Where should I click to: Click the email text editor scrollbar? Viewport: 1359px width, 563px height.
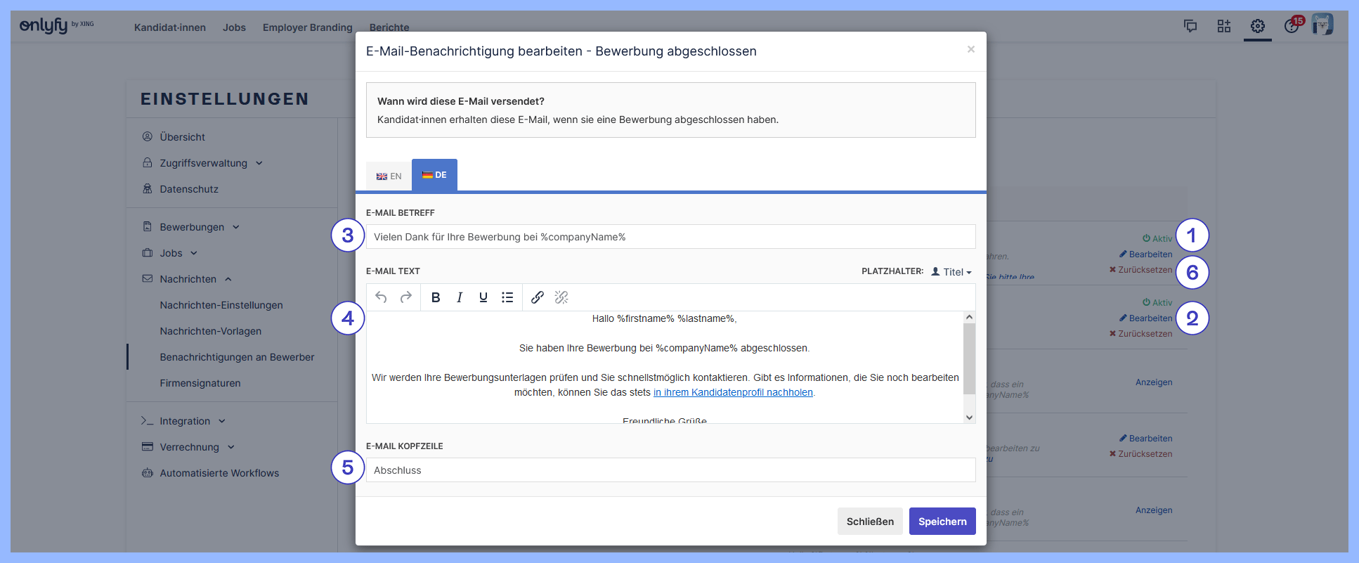pos(969,359)
